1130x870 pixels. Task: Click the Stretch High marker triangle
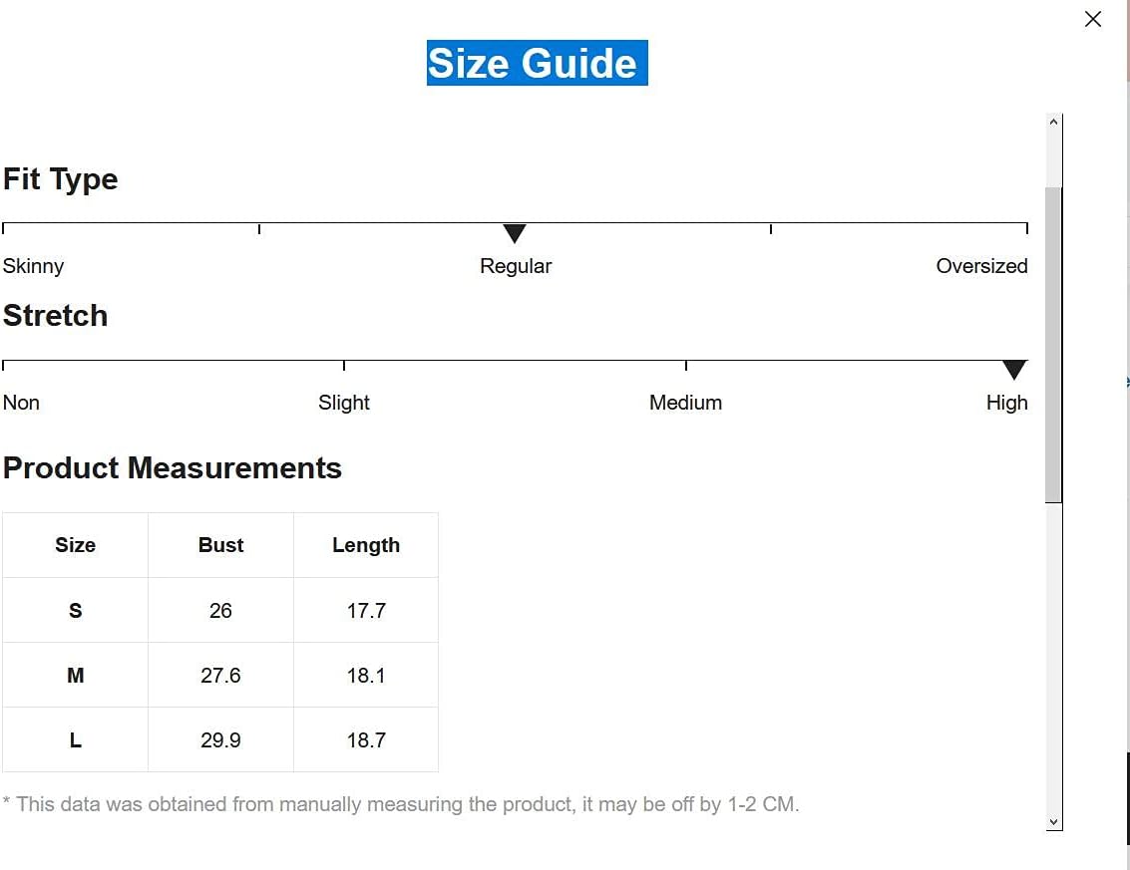(1013, 371)
